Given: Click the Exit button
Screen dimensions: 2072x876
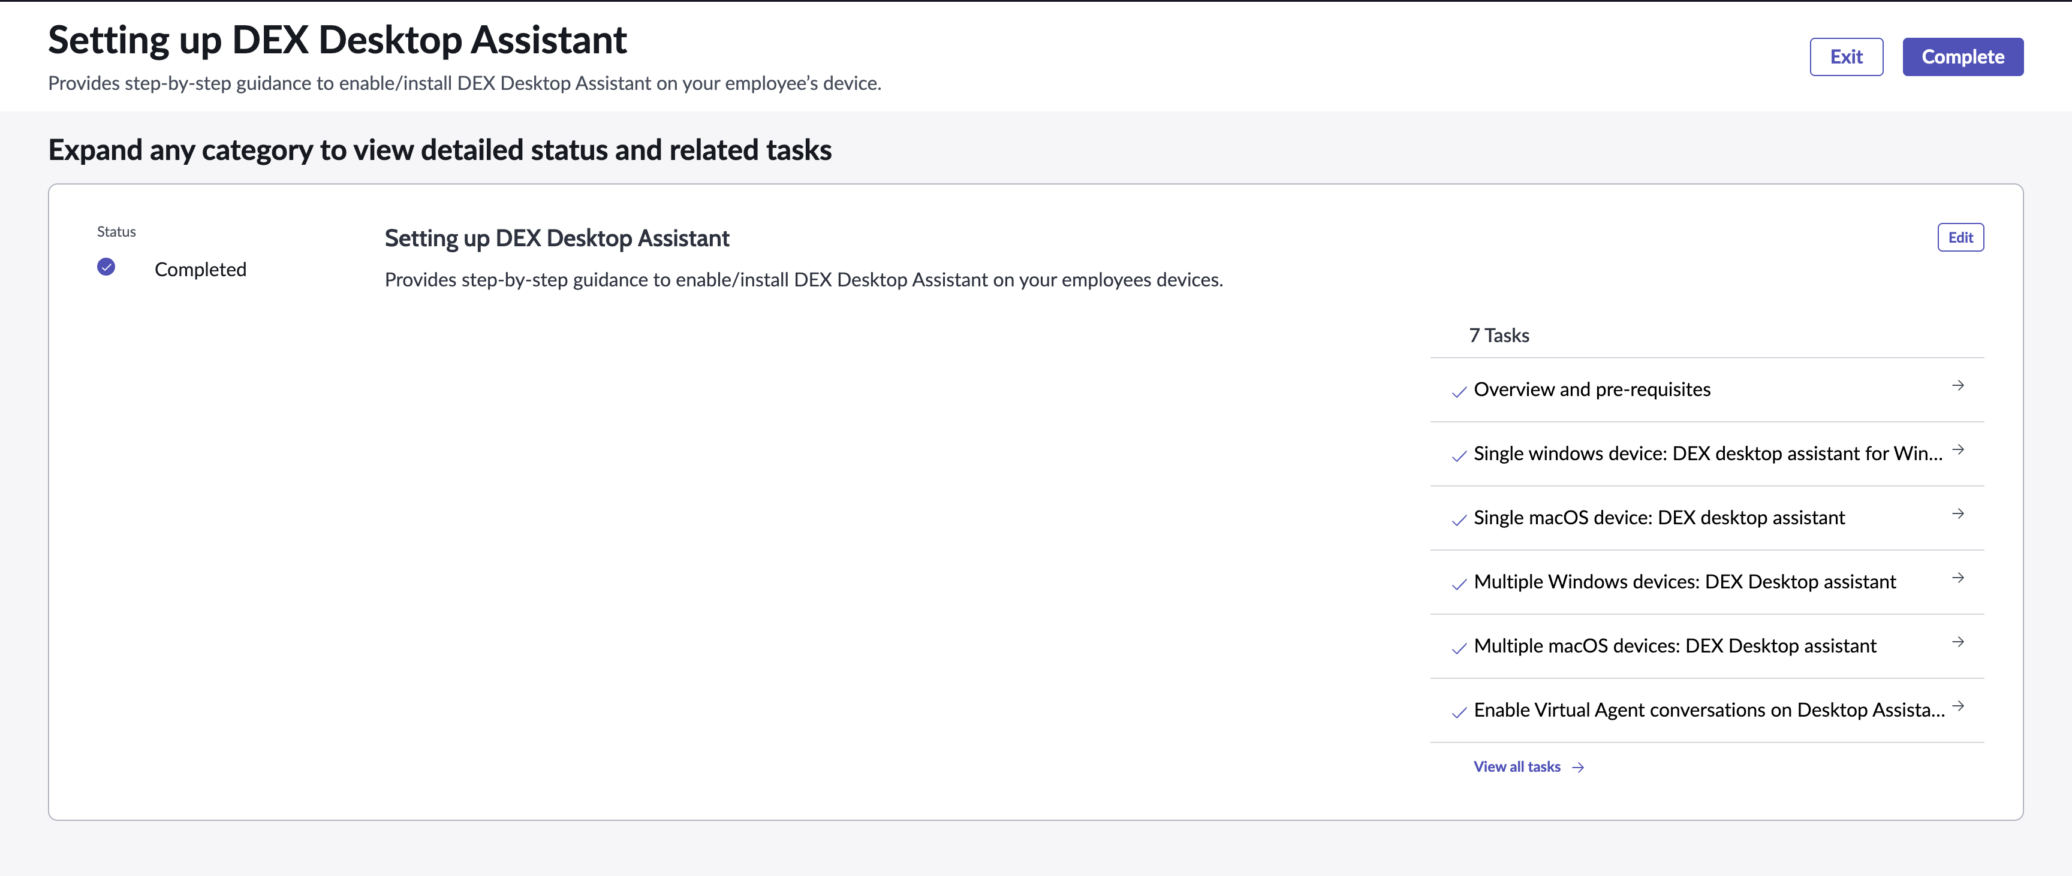Looking at the screenshot, I should (1846, 57).
